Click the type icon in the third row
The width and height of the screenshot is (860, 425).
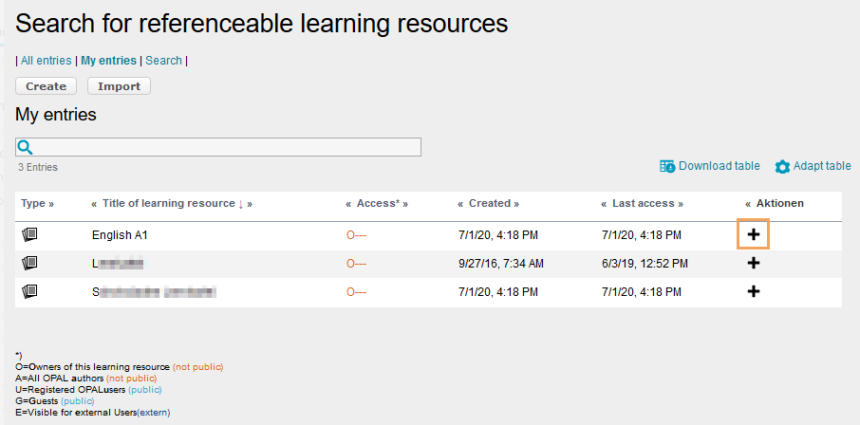coord(29,291)
